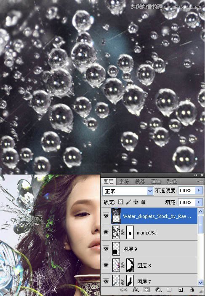205x296 pixels.
Task: Click the manip15a layer image thumbnail
Action: pyautogui.click(x=116, y=232)
